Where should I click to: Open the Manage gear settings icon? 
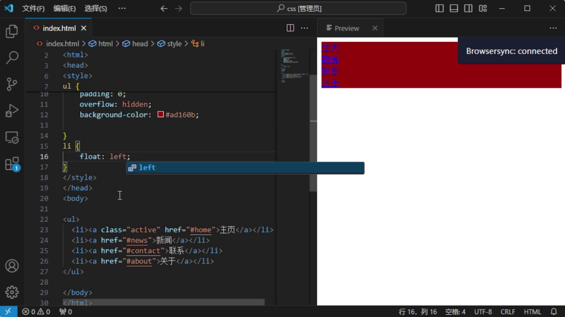click(x=12, y=292)
